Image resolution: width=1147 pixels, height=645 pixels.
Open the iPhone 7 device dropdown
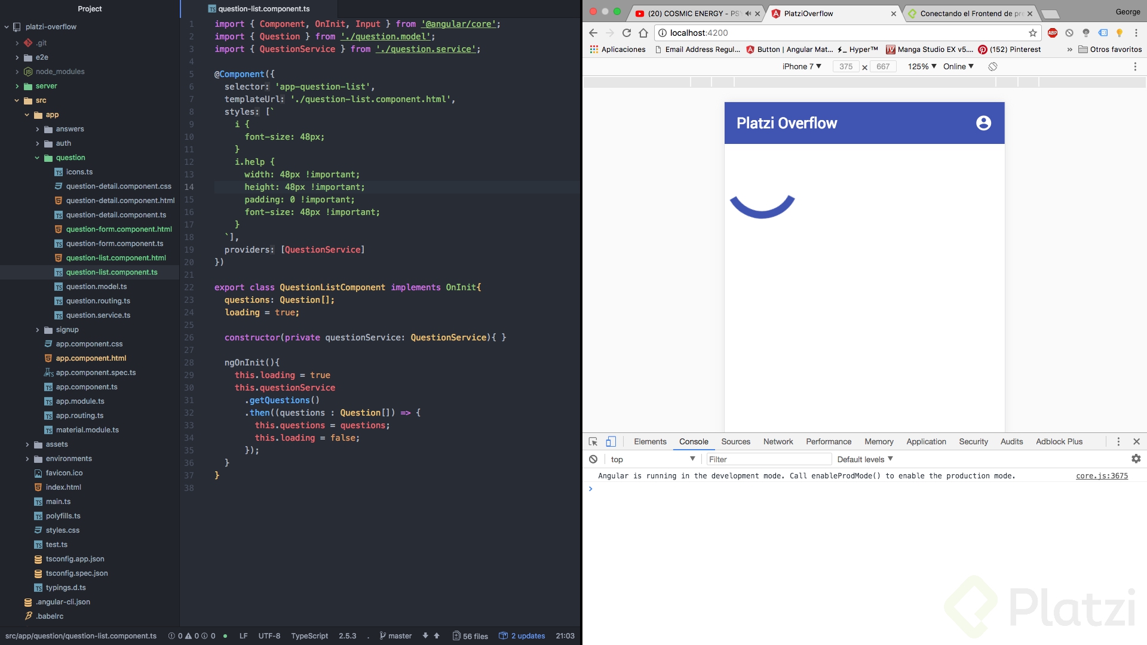click(802, 67)
